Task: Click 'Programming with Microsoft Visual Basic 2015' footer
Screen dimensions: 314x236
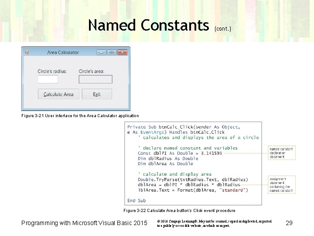Action: click(84, 223)
